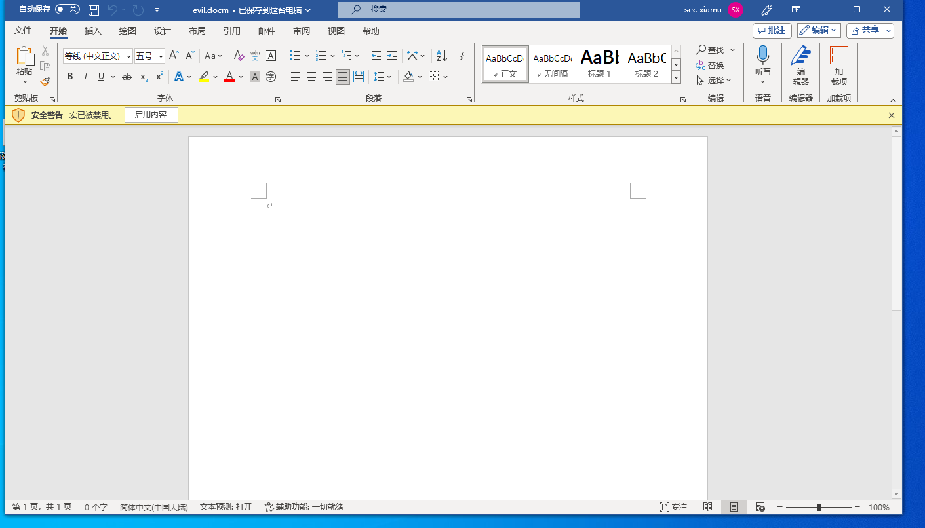Toggle subscript formatting
The height and width of the screenshot is (528, 925).
(144, 77)
